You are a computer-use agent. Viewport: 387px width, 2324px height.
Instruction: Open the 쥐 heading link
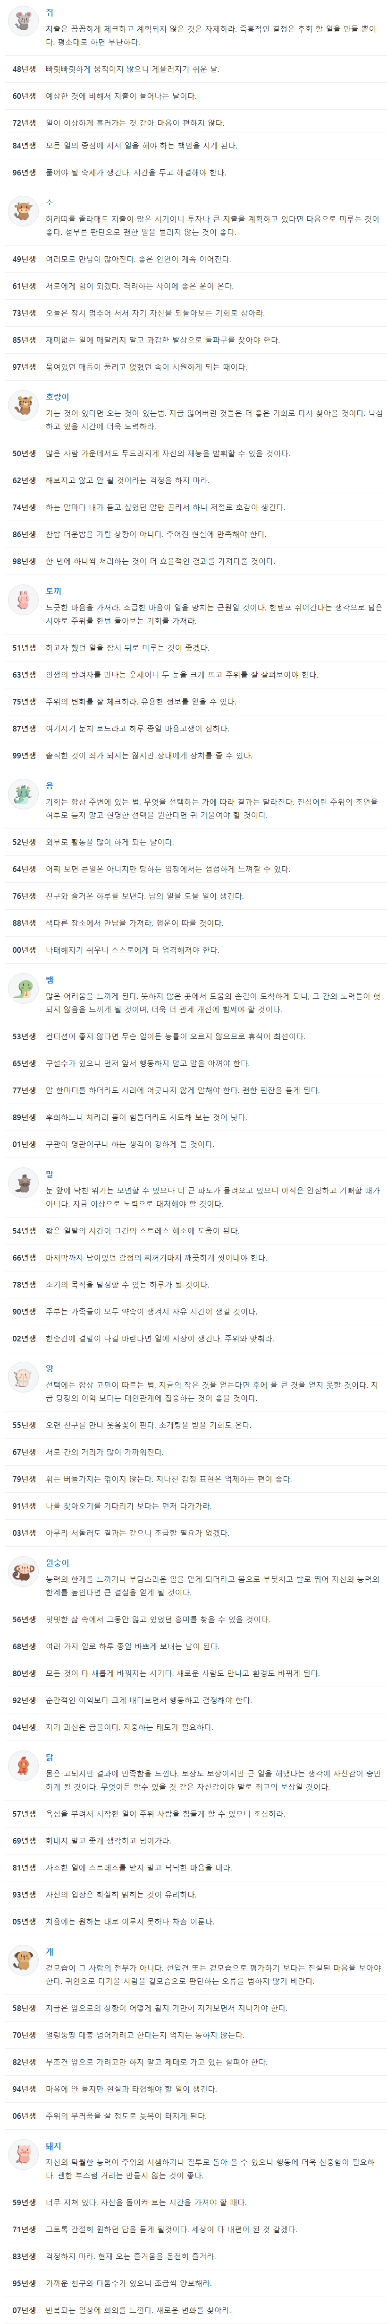coord(50,14)
